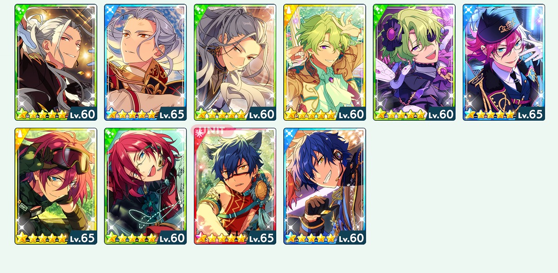Click the Lv.65 label on the red-and-gold uniform card
Screen dimensions: 558x273
click(172, 114)
